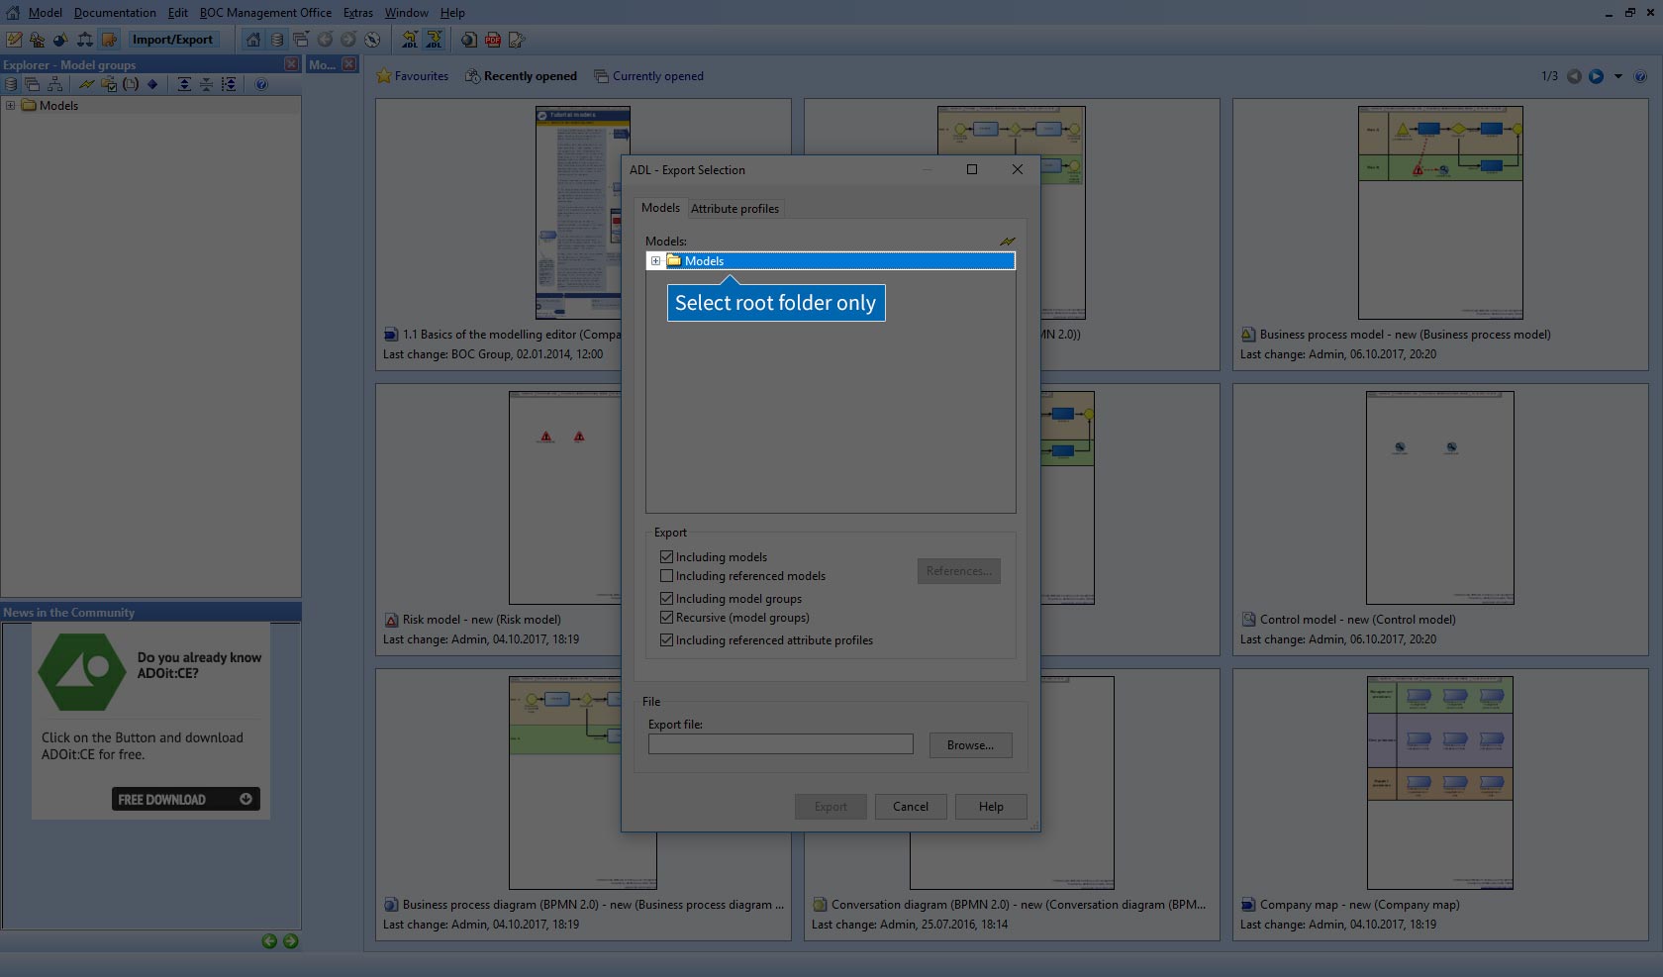Click the home icon in main toolbar
Screen dimensions: 1663x977
click(x=253, y=40)
